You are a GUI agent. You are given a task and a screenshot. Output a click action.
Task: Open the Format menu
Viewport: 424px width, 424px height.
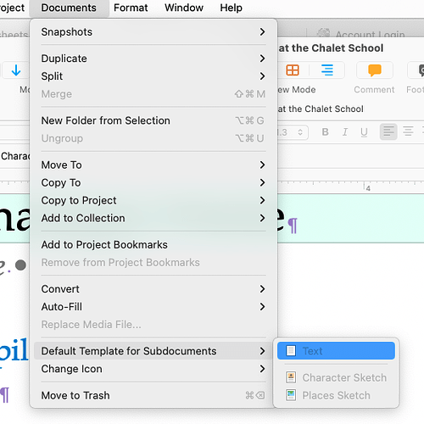coord(131,8)
